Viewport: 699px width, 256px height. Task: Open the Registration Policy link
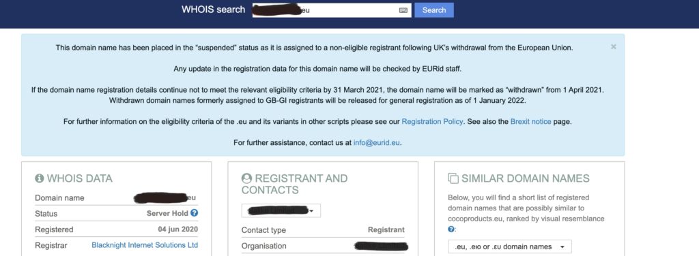click(x=432, y=121)
